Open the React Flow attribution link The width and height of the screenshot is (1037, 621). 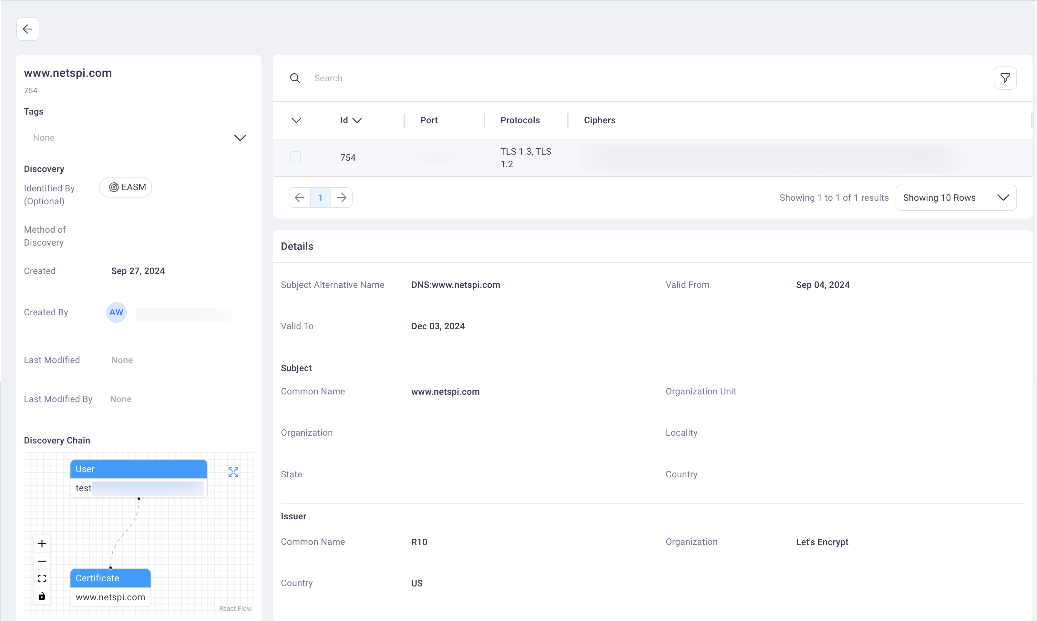(x=235, y=608)
